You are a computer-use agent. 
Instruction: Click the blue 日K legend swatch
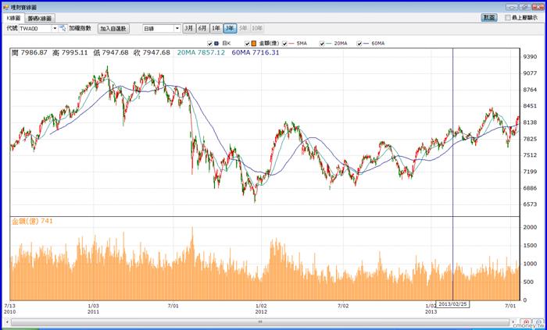tap(216, 44)
